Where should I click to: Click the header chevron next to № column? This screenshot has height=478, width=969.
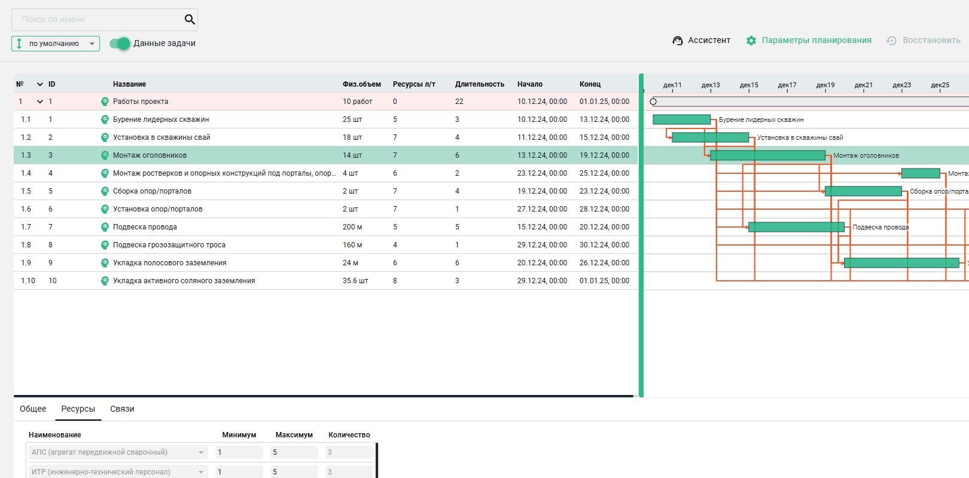click(40, 84)
